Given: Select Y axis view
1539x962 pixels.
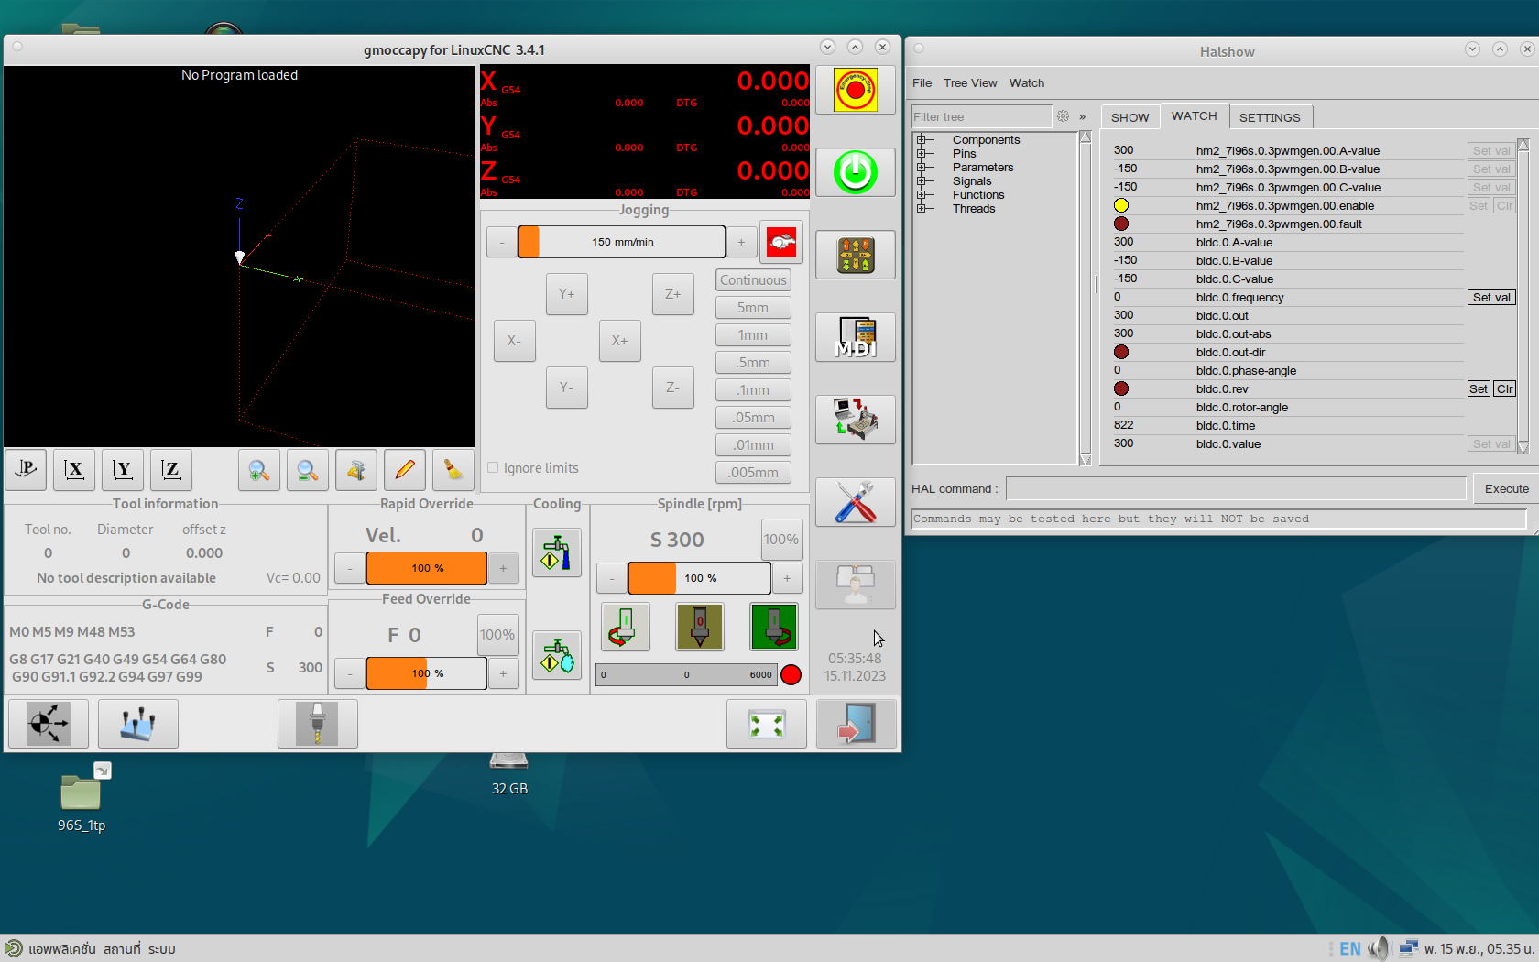Looking at the screenshot, I should click(123, 470).
